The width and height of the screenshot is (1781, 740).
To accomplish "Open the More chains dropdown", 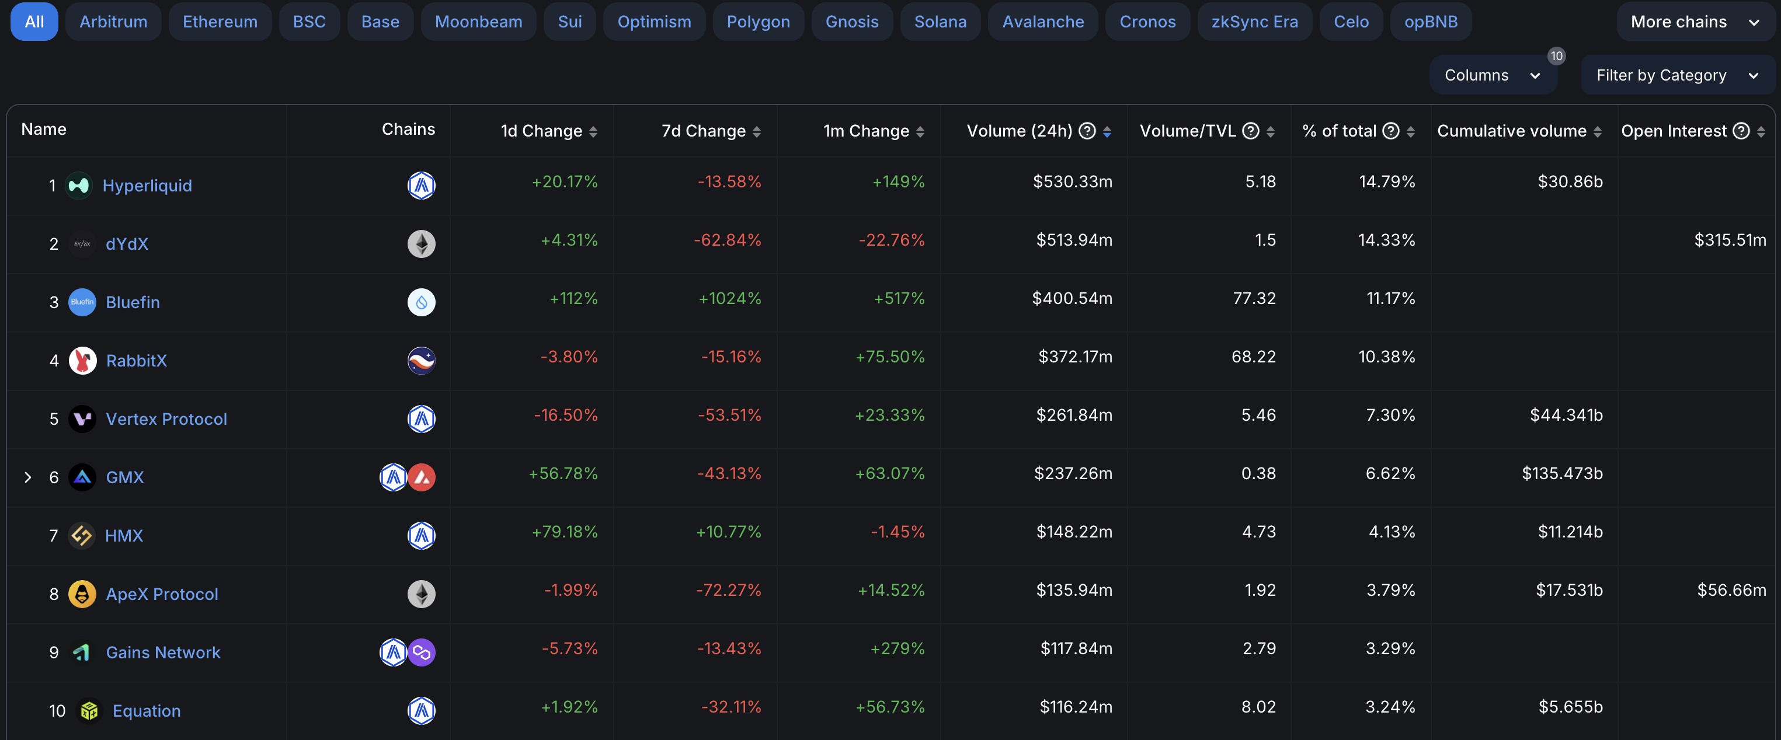I will (x=1694, y=22).
